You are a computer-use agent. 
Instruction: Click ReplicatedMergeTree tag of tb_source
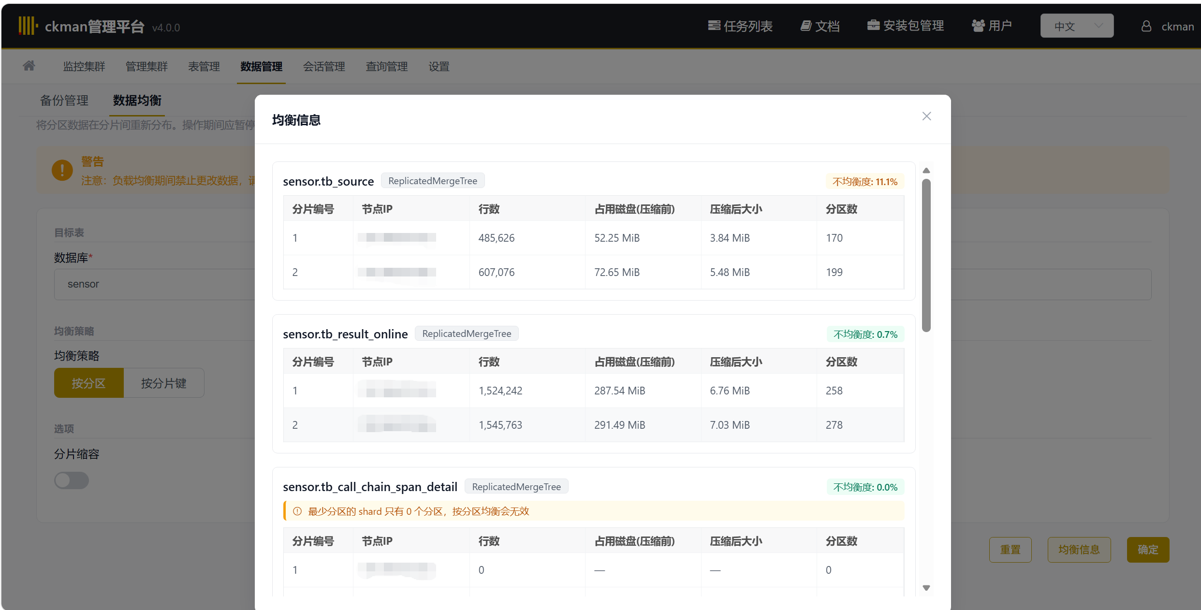pyautogui.click(x=433, y=181)
